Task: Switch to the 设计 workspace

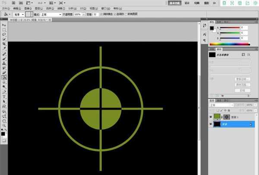Action: (187, 3)
